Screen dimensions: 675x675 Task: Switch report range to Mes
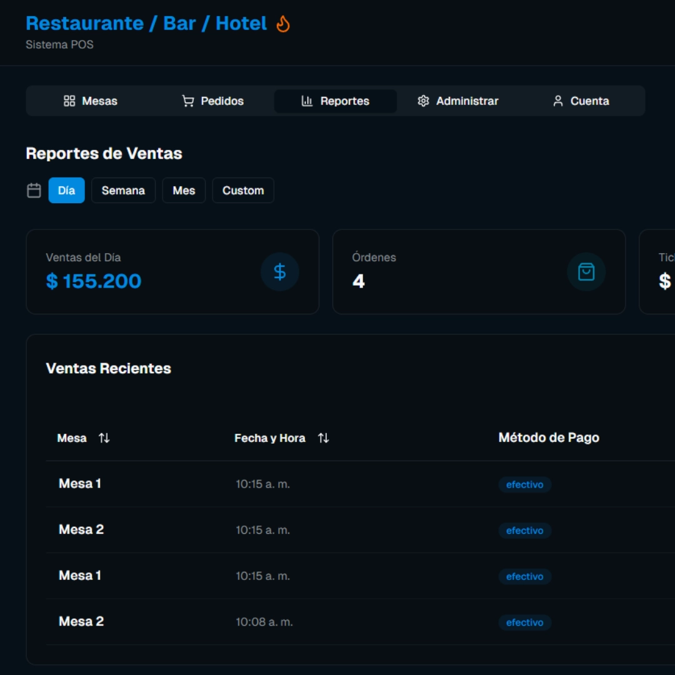point(184,191)
